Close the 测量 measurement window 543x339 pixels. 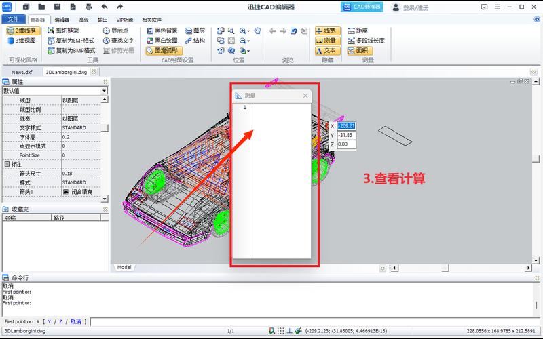tap(305, 96)
